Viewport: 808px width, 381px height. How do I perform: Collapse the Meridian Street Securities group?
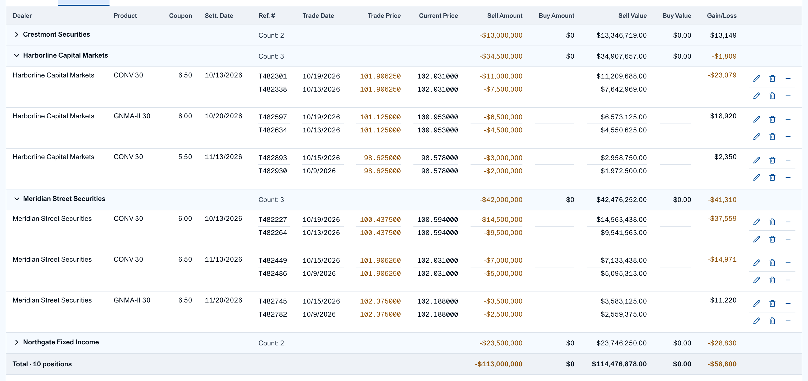click(17, 199)
